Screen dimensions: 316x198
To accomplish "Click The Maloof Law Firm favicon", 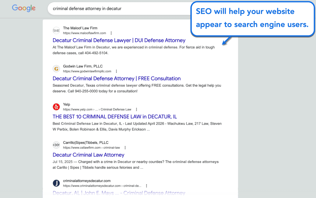I will pyautogui.click(x=56, y=31).
